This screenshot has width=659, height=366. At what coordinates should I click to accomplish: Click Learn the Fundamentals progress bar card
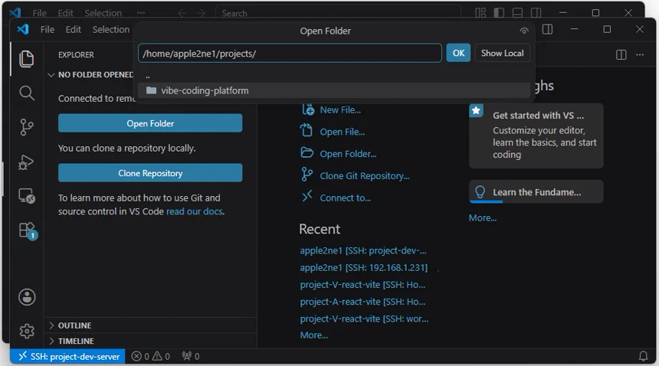[x=536, y=192]
